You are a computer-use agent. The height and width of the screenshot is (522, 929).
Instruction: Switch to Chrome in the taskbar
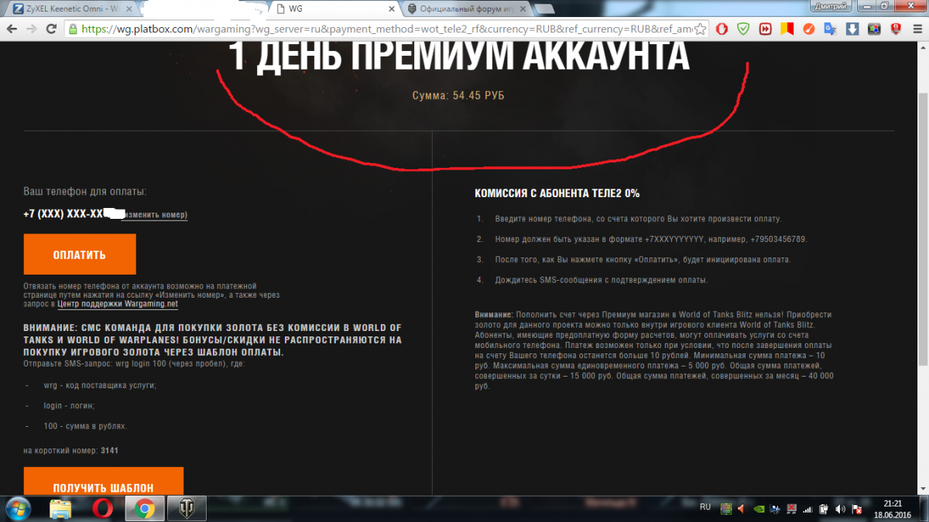[x=143, y=509]
